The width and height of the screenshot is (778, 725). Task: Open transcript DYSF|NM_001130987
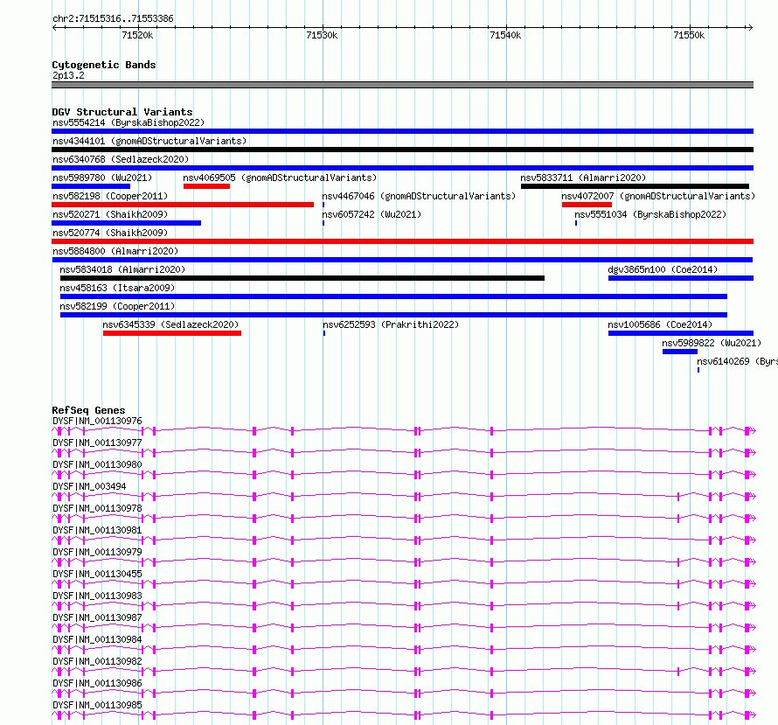coord(97,617)
